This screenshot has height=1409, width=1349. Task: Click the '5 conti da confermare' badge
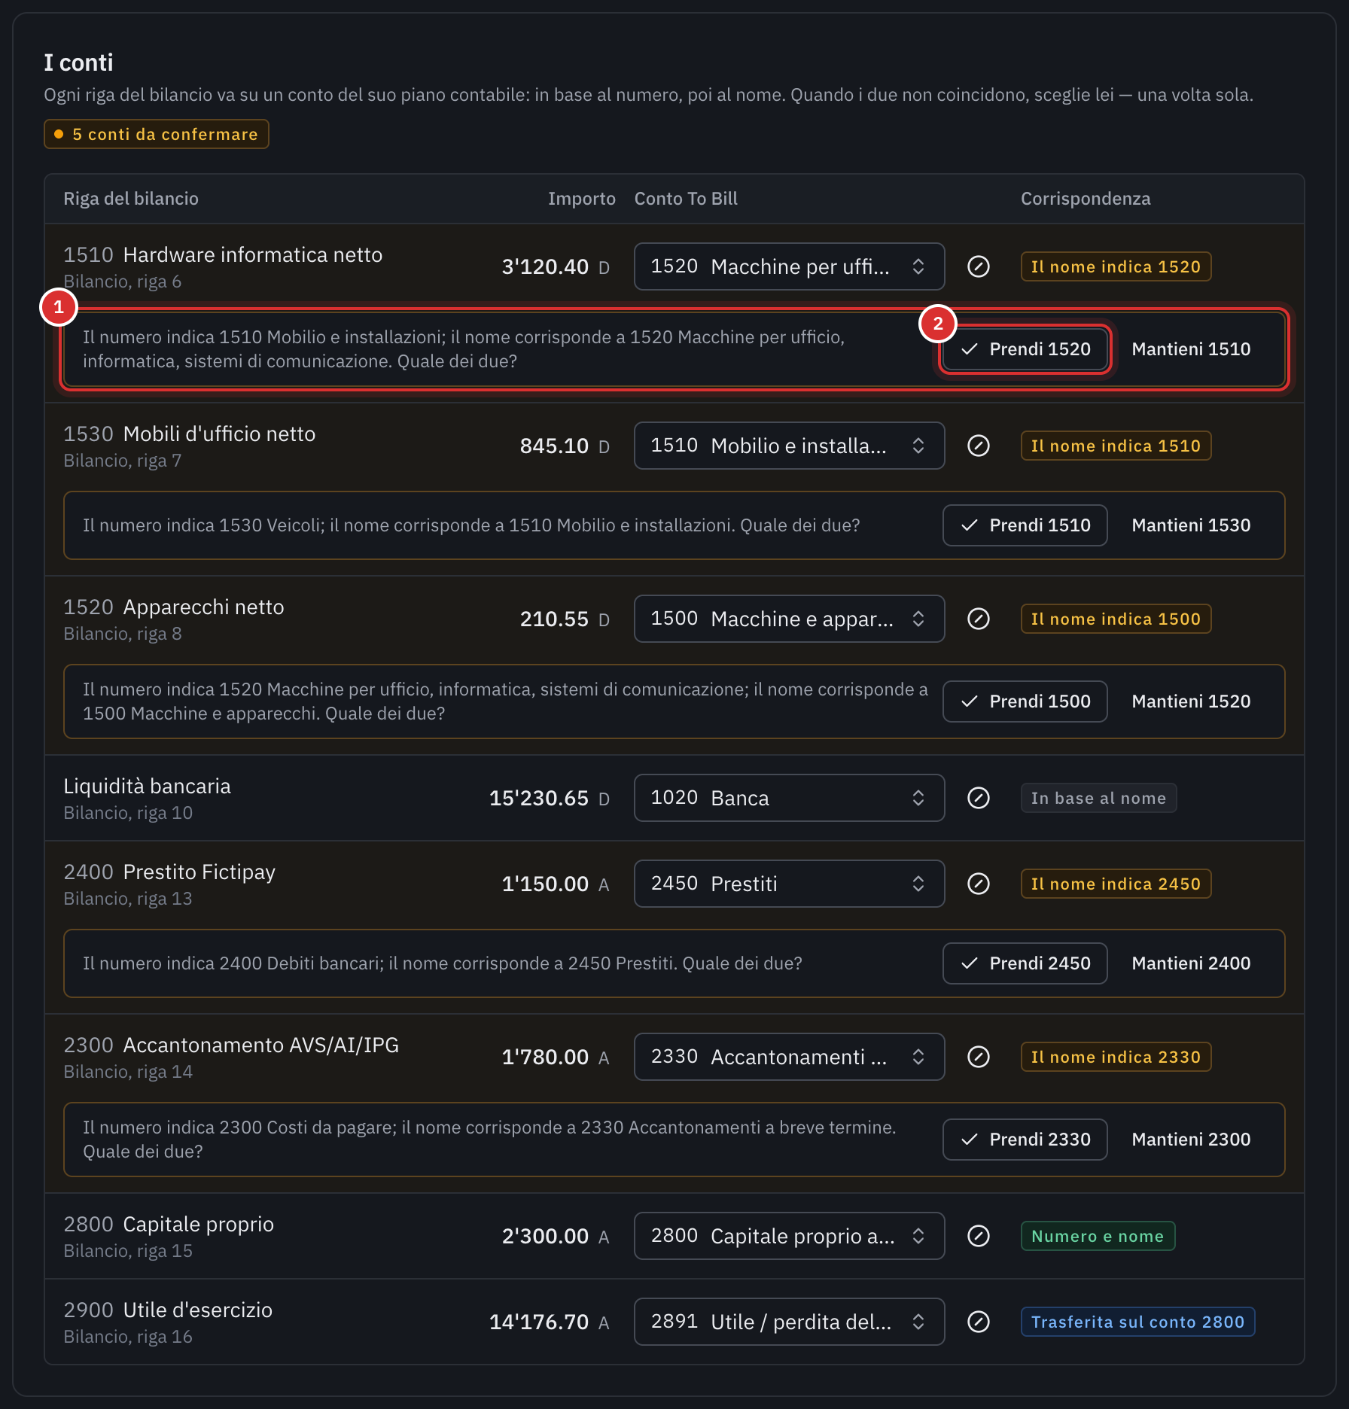[157, 134]
